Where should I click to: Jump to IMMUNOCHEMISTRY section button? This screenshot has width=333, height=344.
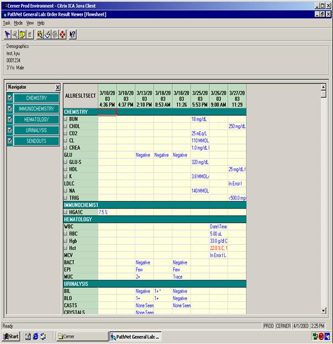[x=36, y=109]
